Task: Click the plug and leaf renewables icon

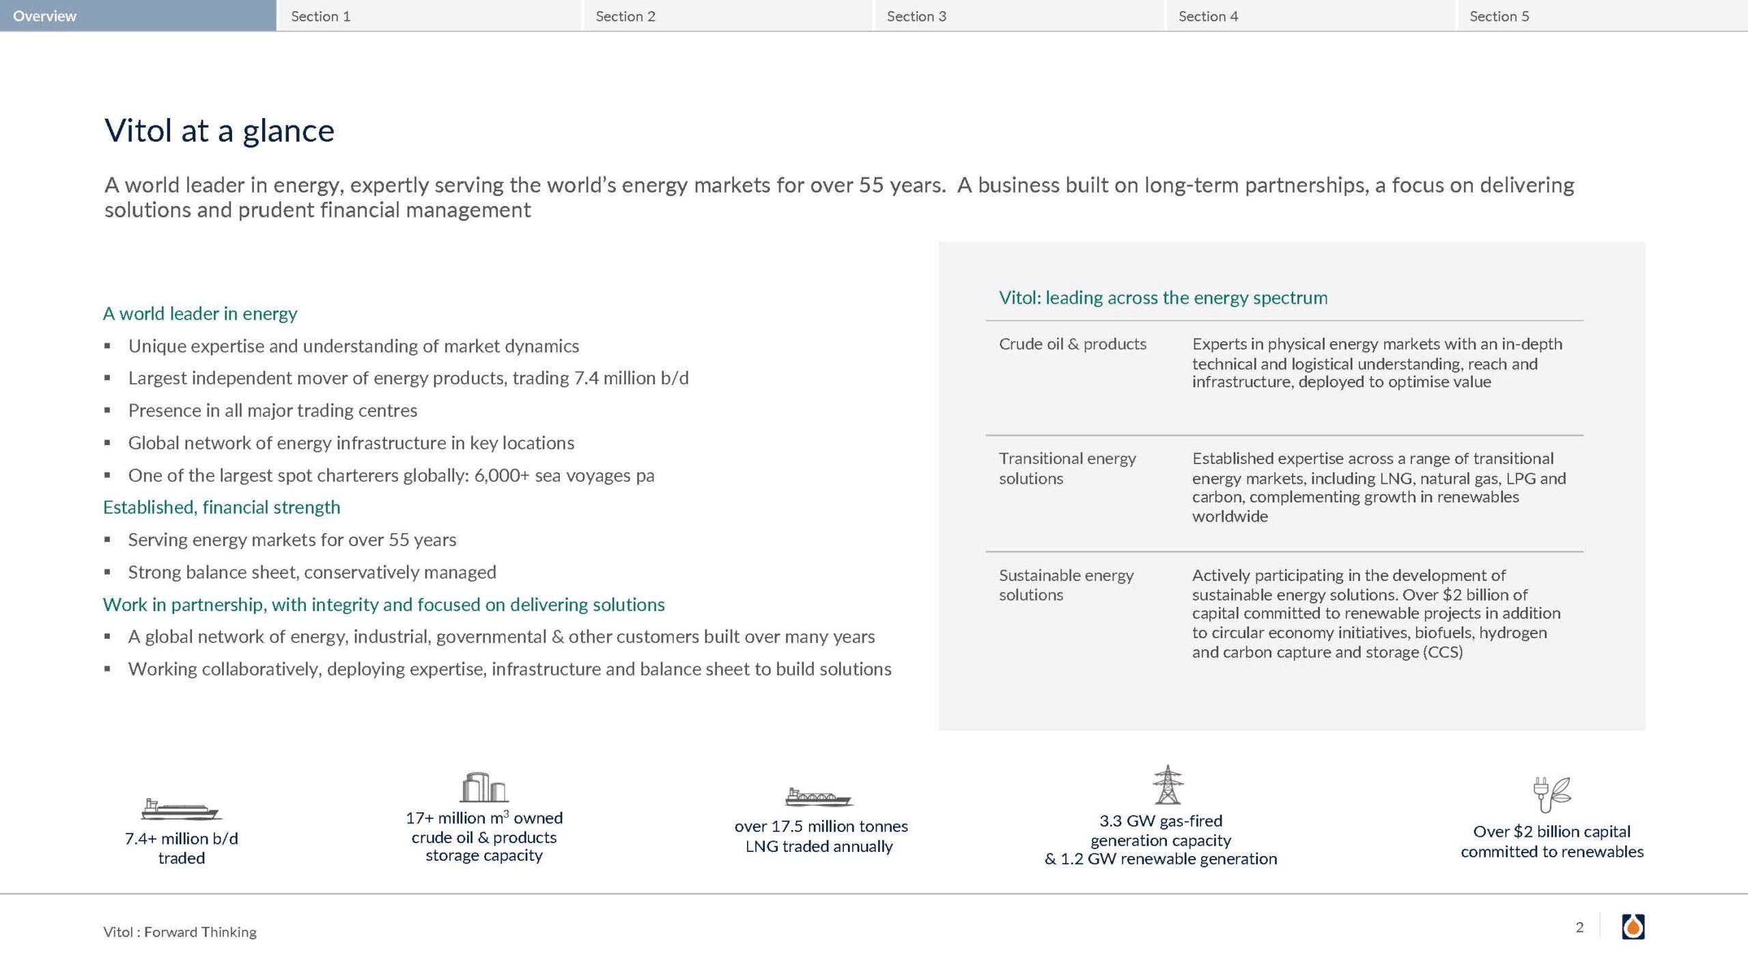Action: 1551,794
